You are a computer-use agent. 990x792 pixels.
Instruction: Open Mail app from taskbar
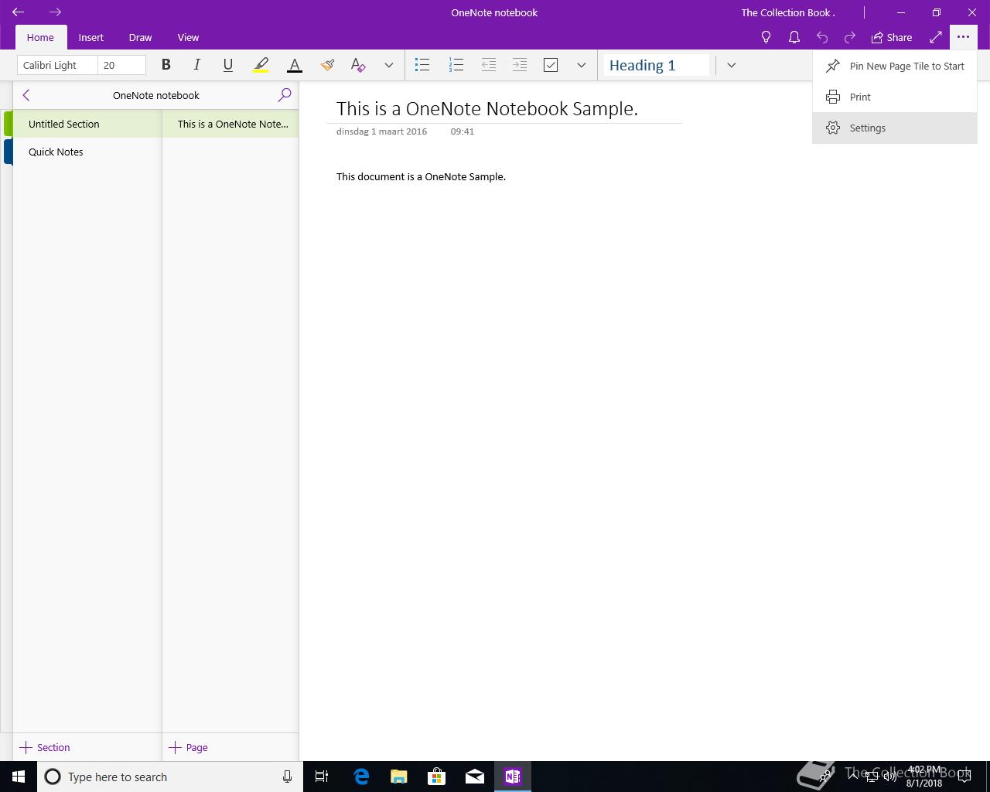pos(475,777)
